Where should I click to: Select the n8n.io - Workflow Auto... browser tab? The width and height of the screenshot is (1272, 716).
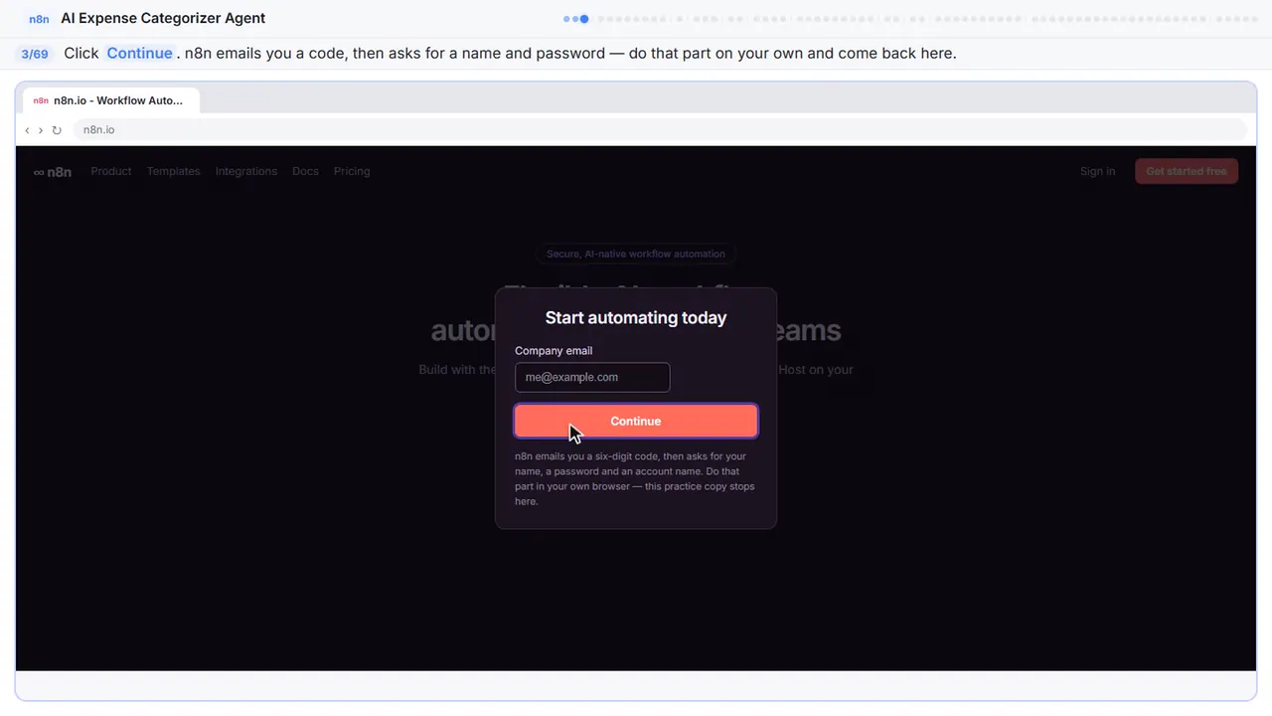click(x=110, y=100)
